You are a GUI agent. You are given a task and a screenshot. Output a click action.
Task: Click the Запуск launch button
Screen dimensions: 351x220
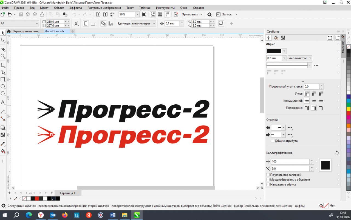(227, 15)
